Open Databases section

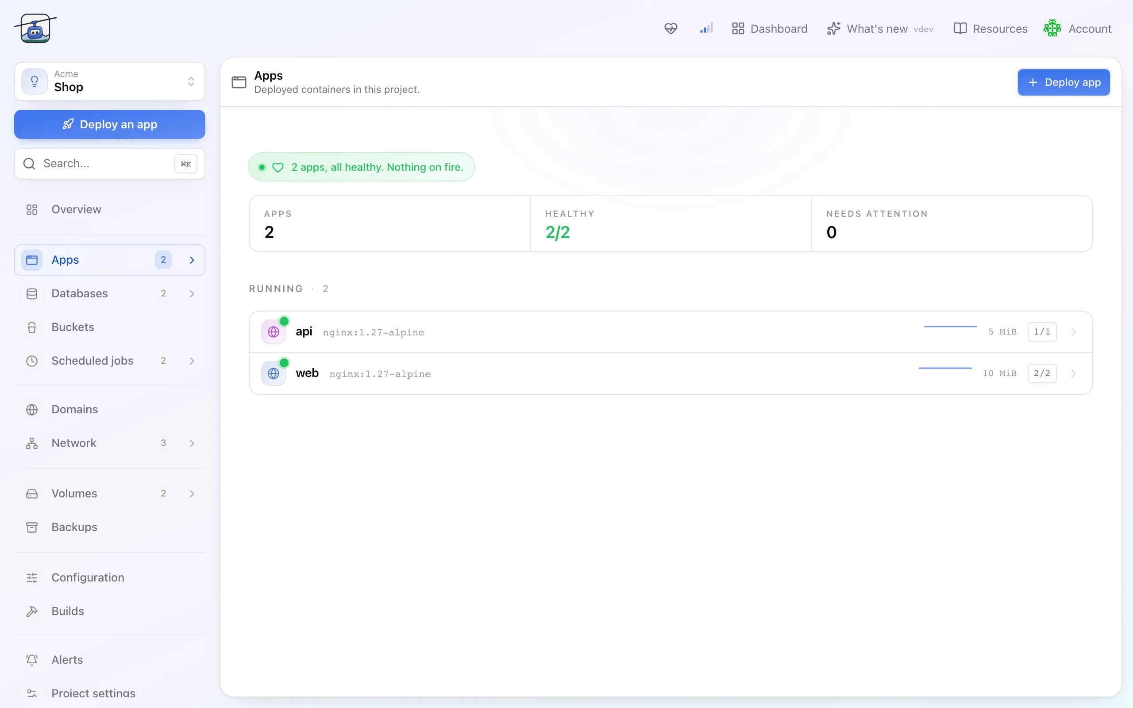[110, 293]
